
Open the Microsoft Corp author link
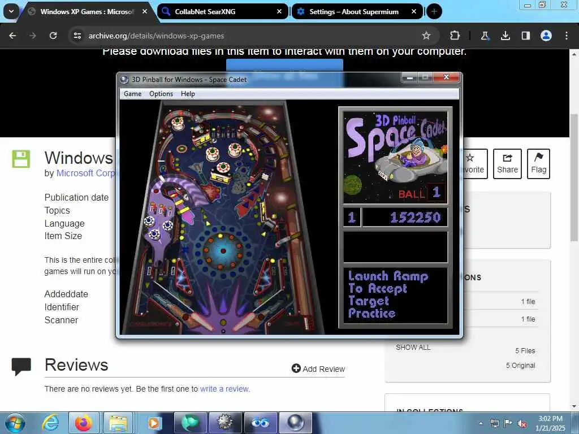click(x=86, y=173)
